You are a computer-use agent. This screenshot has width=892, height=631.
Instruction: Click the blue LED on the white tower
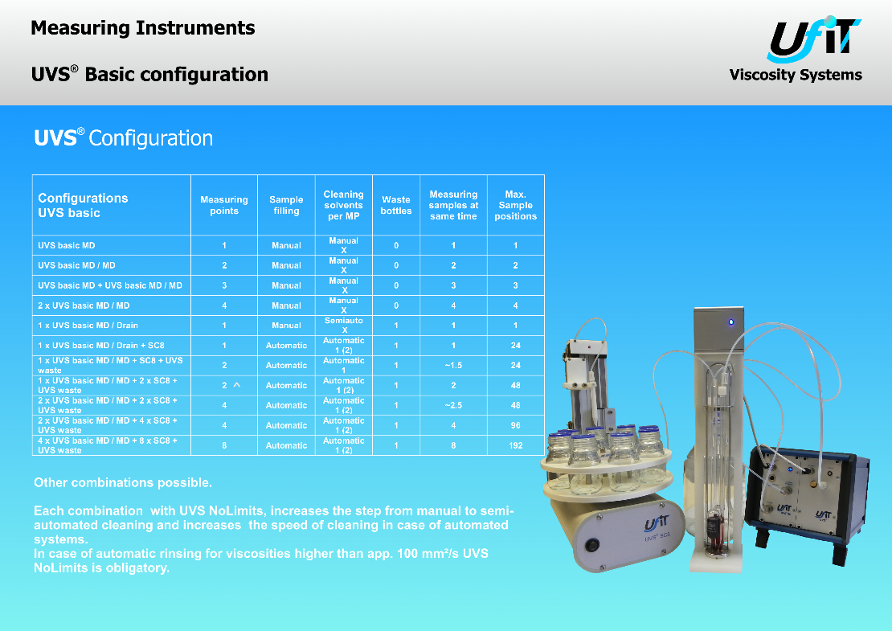(730, 323)
